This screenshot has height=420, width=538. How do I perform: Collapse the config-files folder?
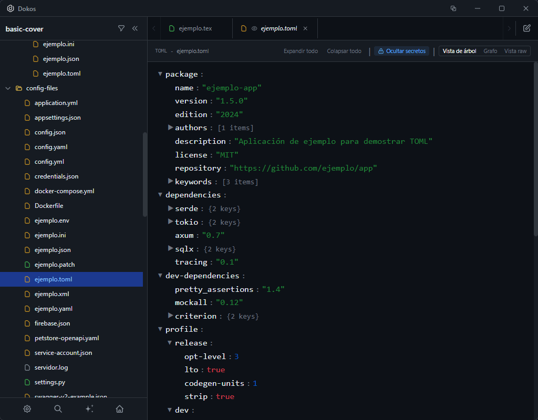coord(8,88)
